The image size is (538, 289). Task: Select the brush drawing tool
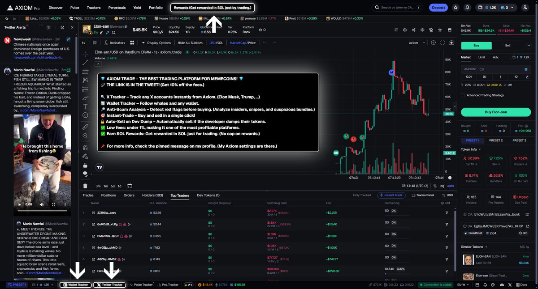pos(85,97)
